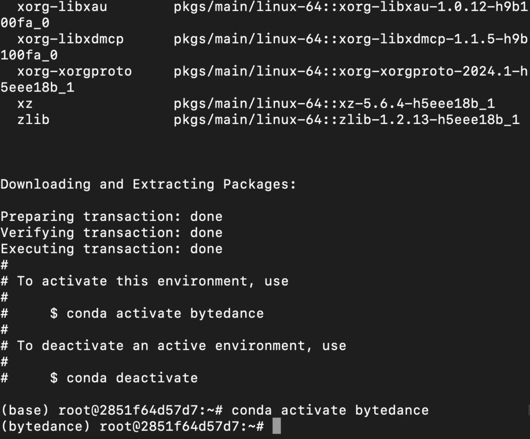This screenshot has height=439, width=530.
Task: Click the xz-5.6.4 package path
Action: [334, 103]
